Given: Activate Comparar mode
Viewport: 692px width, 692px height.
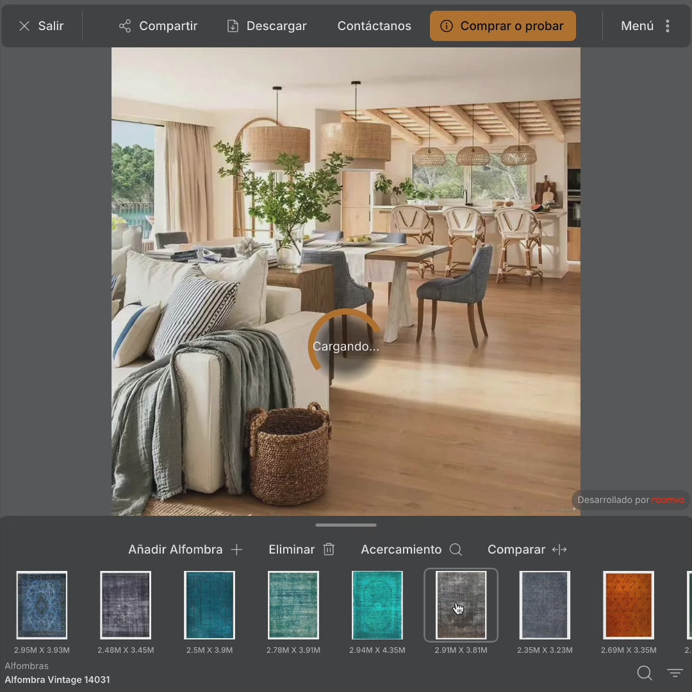Looking at the screenshot, I should pos(516,550).
